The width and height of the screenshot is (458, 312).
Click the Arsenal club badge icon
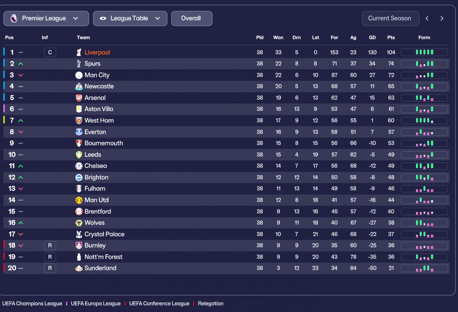point(79,98)
